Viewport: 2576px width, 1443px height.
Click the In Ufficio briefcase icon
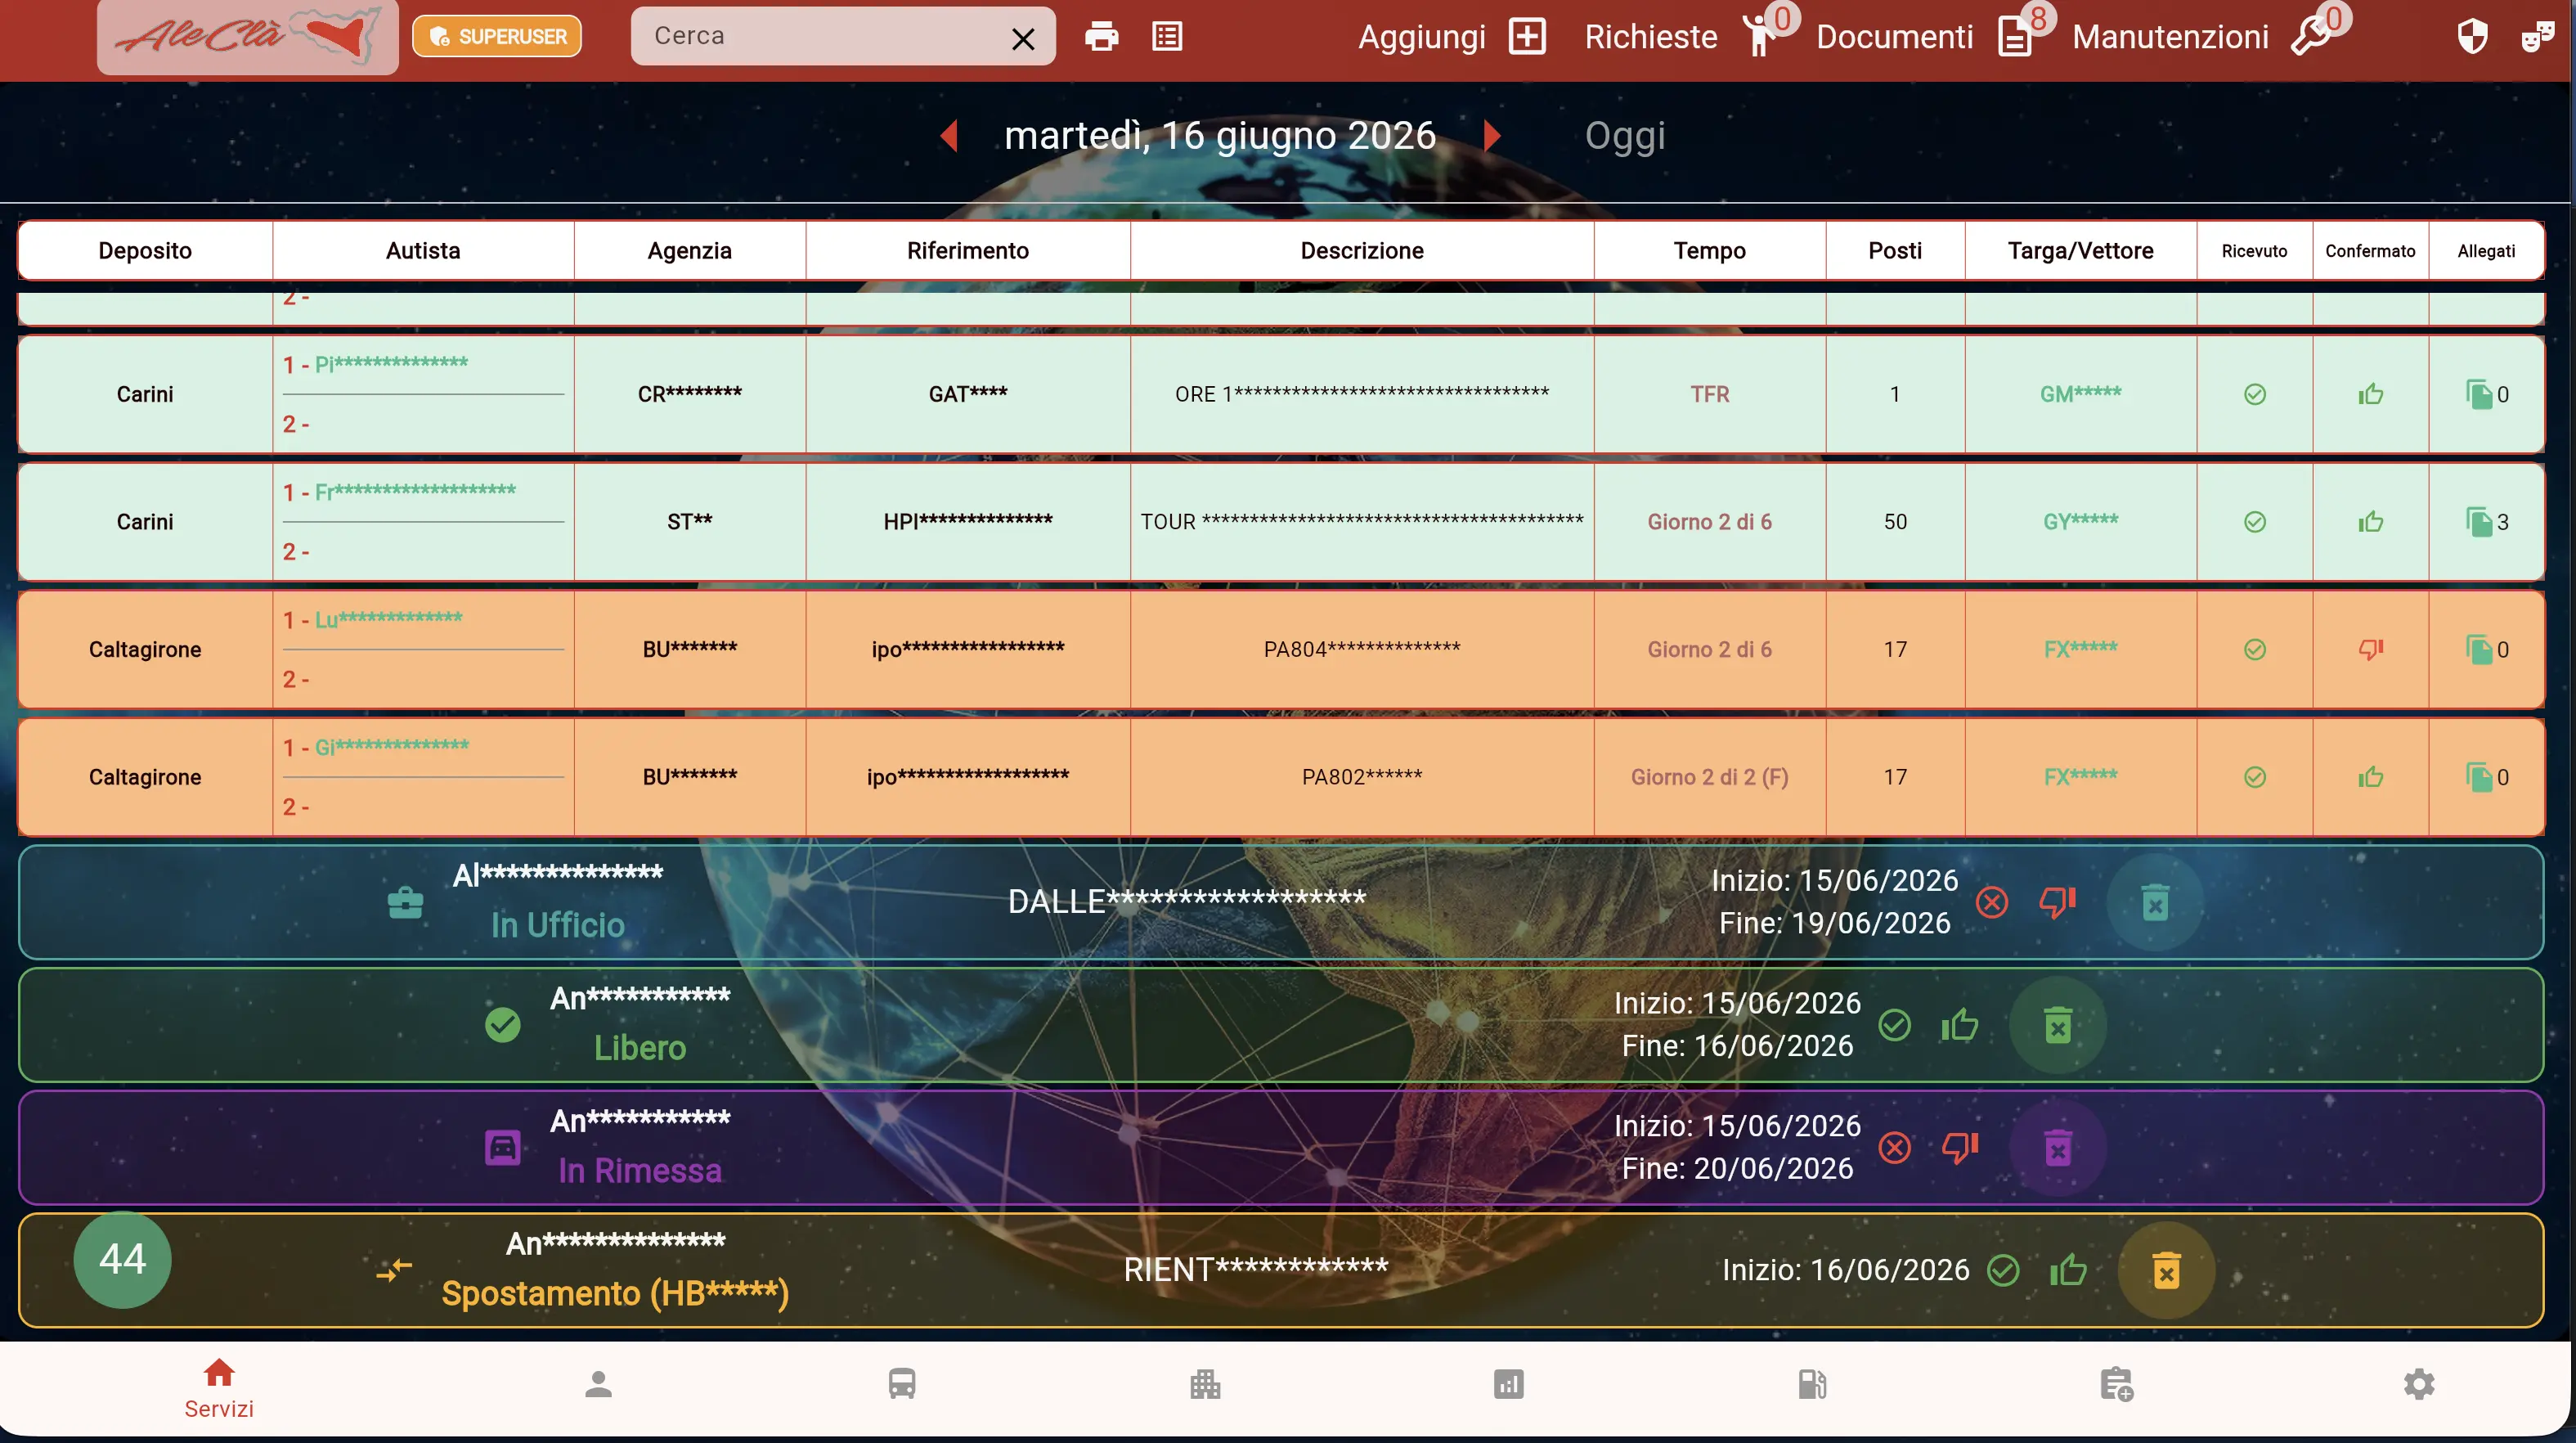[405, 902]
